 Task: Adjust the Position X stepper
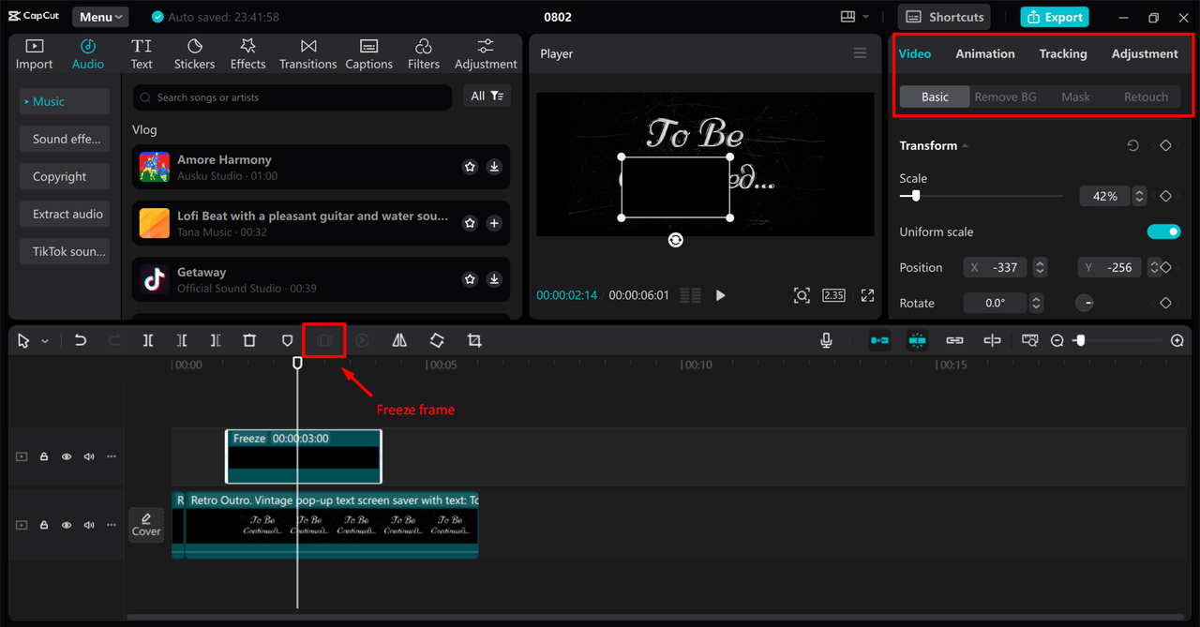(1040, 267)
